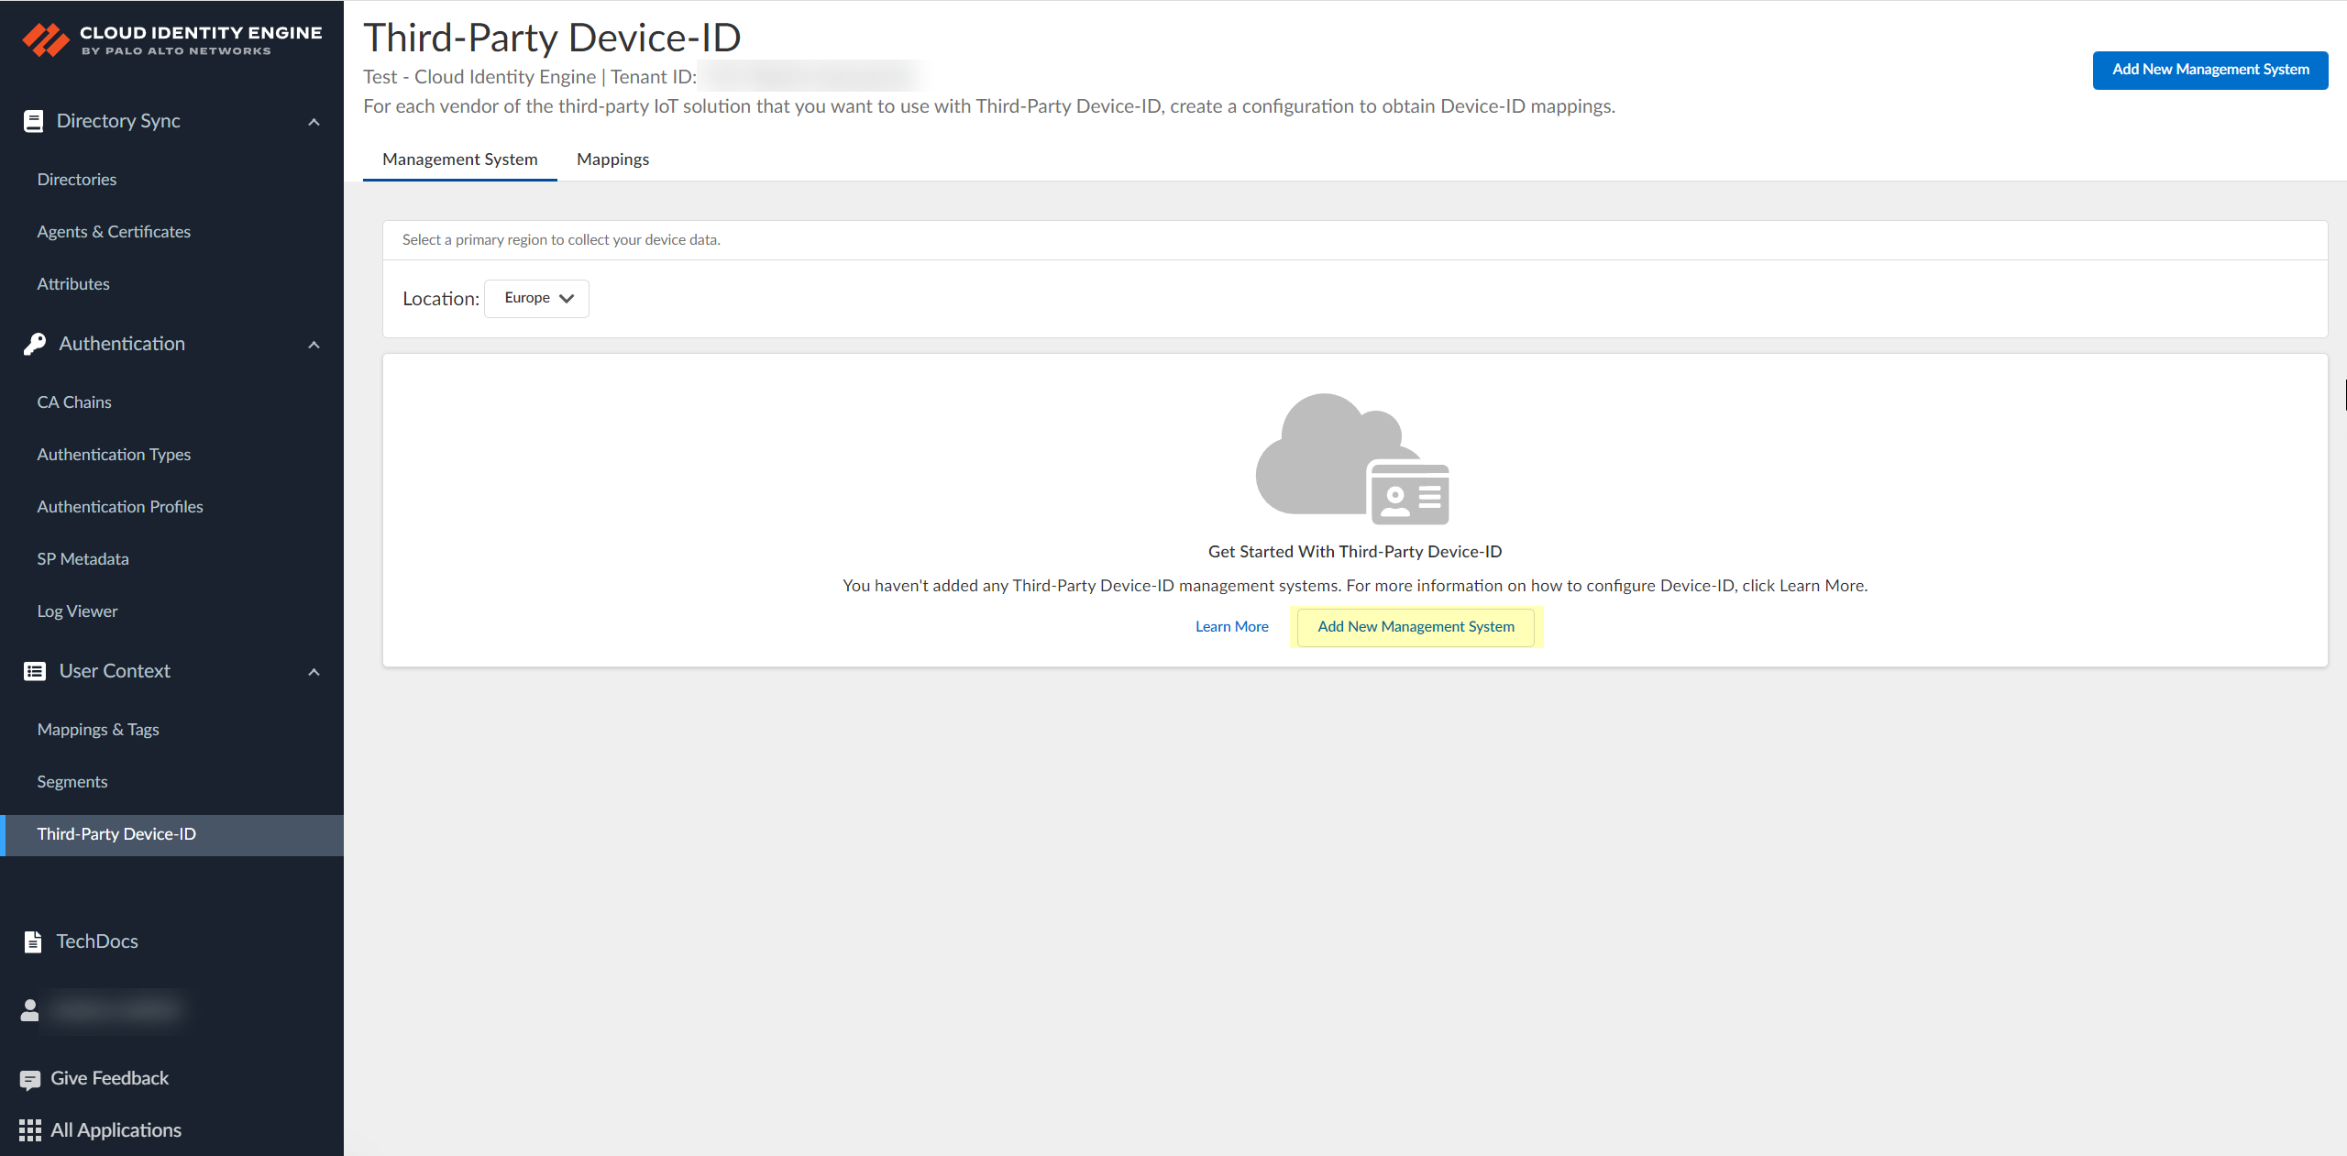This screenshot has width=2347, height=1156.
Task: Go to Mappings & Tags in sidebar
Action: [x=98, y=730]
